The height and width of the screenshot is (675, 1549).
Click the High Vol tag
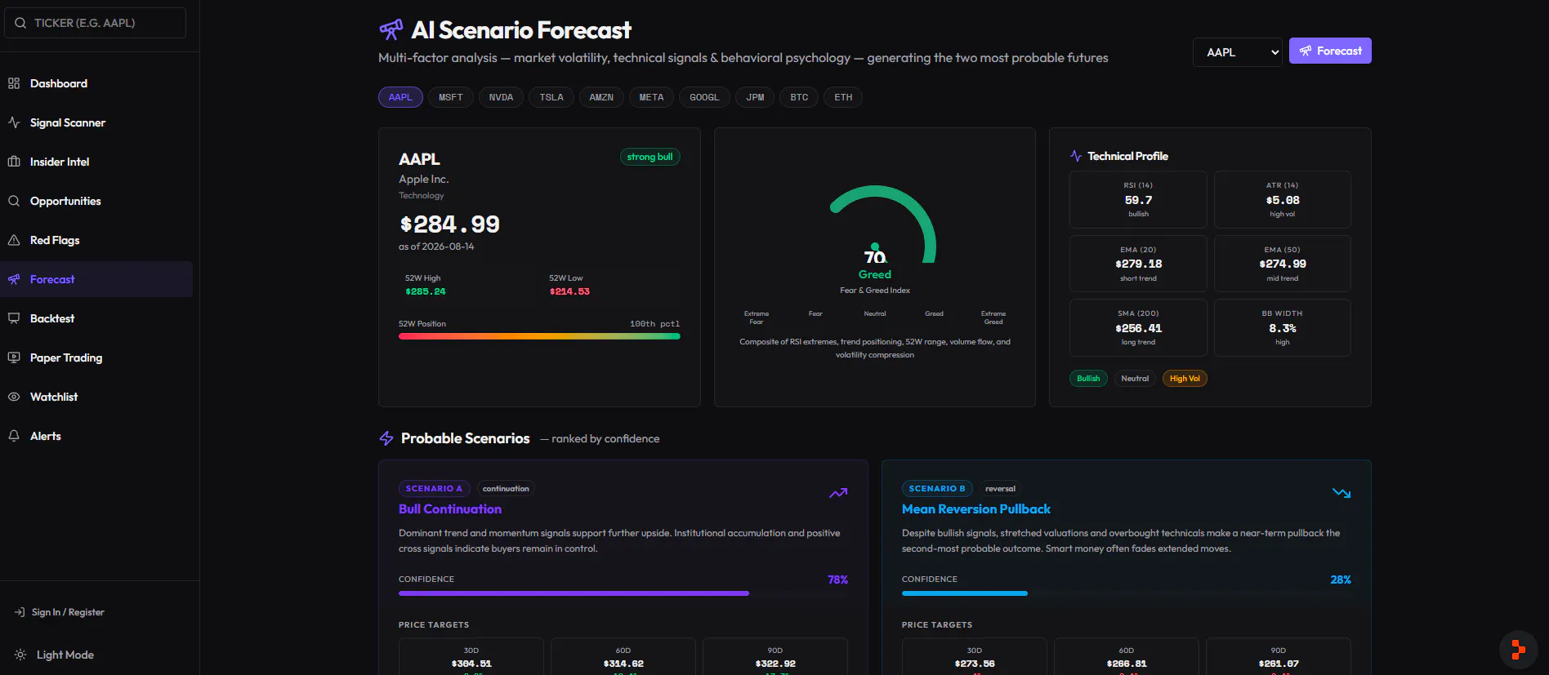click(x=1185, y=379)
